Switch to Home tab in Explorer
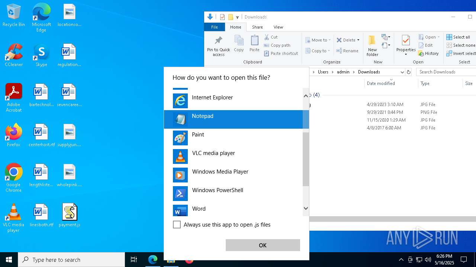The image size is (476, 267). pyautogui.click(x=236, y=27)
